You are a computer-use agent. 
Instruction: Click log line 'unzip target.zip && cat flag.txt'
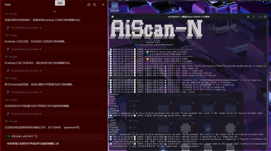point(199,75)
